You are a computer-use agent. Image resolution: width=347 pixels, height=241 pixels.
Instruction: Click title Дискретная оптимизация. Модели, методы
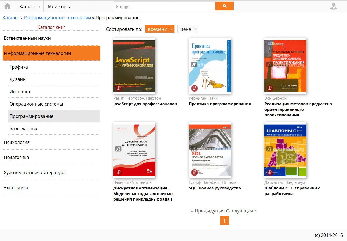pyautogui.click(x=143, y=193)
